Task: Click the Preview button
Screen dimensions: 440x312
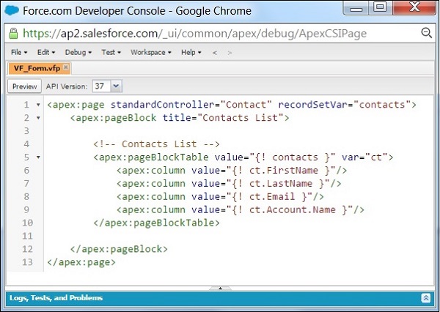Action: click(x=24, y=86)
